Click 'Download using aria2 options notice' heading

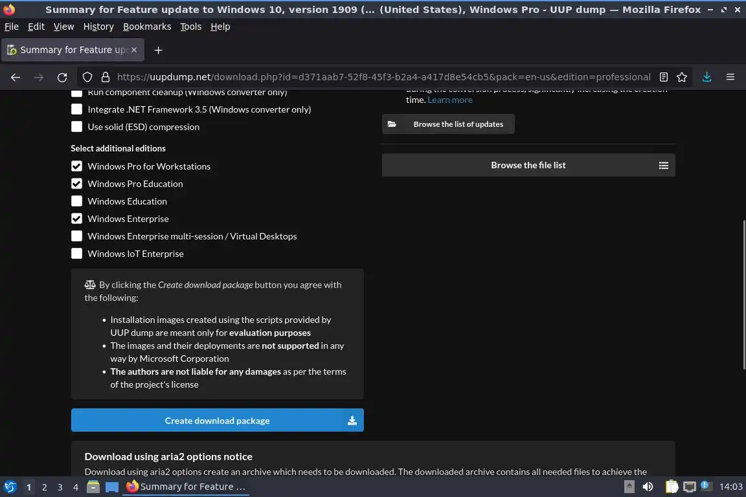[x=168, y=457]
